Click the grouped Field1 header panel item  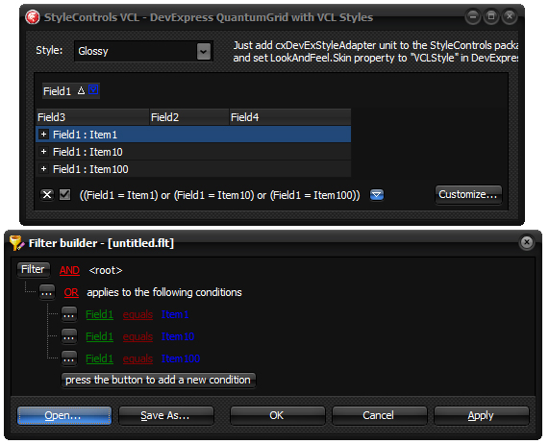pos(71,91)
